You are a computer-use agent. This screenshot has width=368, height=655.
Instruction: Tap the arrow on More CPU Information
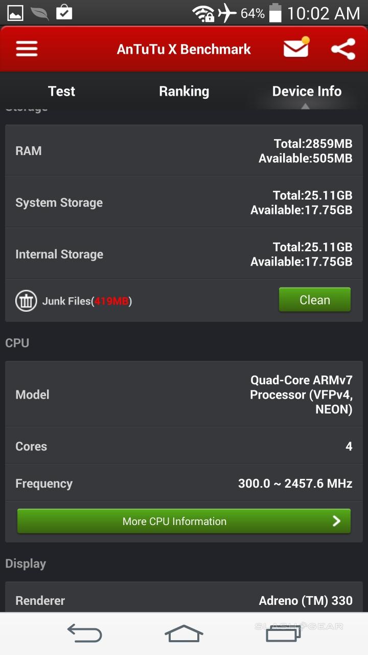point(336,521)
